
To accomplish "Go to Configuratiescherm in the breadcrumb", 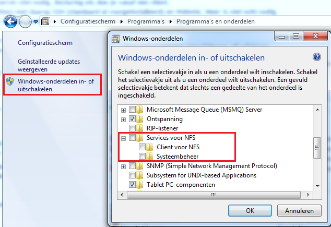I will pos(88,21).
